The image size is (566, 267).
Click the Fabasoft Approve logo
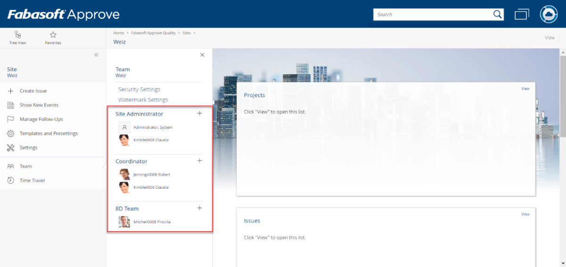tap(63, 14)
